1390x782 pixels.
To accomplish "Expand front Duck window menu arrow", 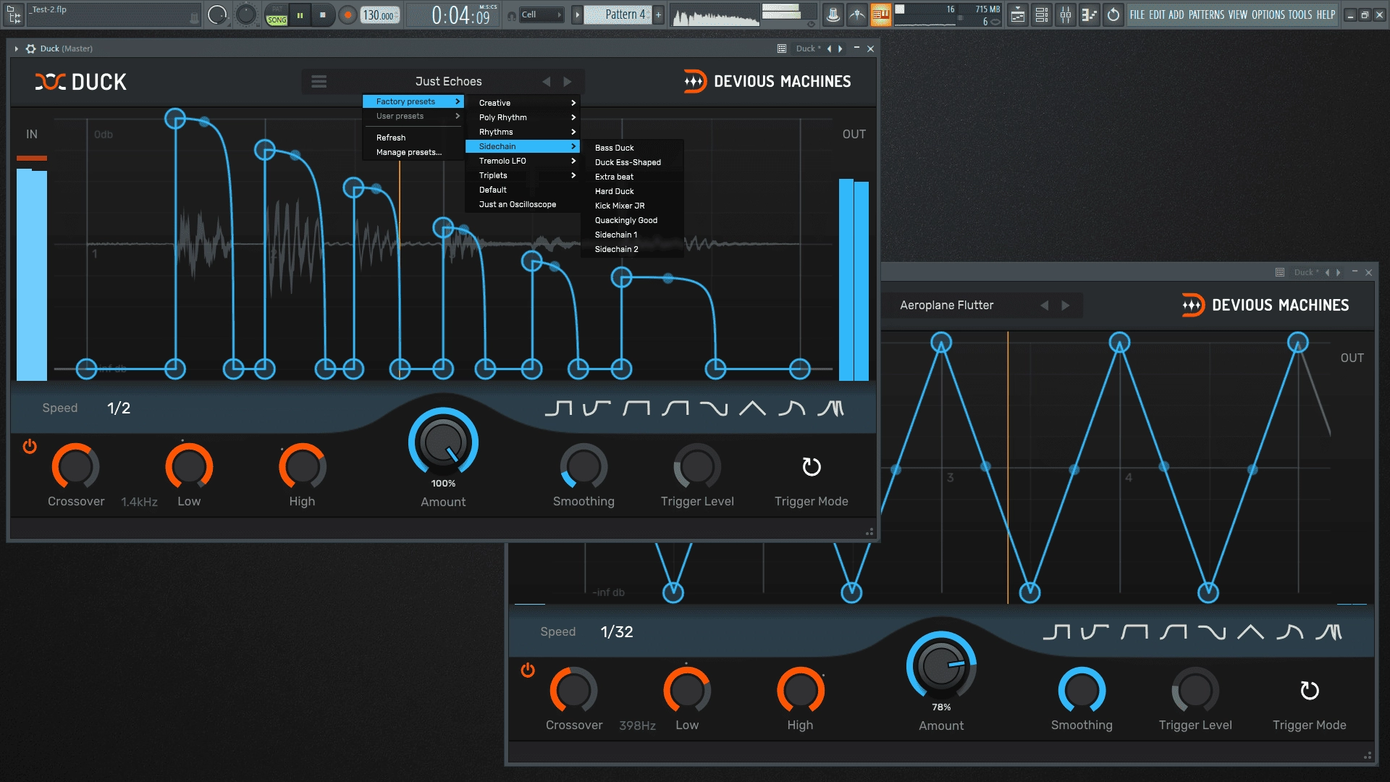I will pyautogui.click(x=16, y=49).
